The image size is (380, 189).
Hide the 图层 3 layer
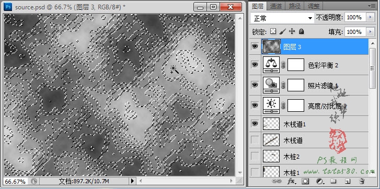tap(255, 46)
